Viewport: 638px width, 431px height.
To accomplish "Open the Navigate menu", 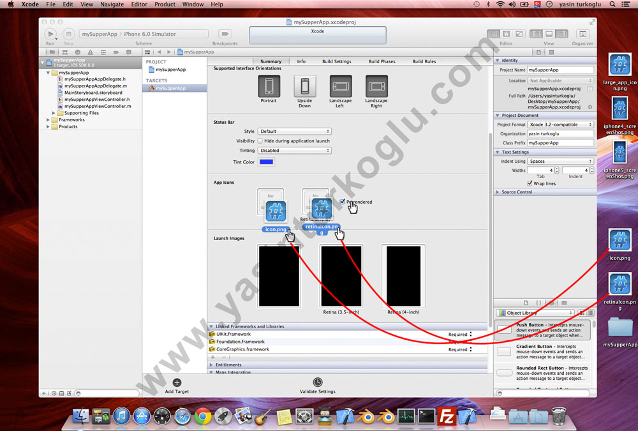I will coord(112,4).
